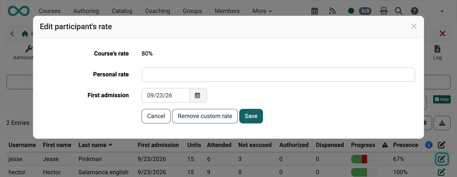Click Jesse Pinkman's progress bar

tap(364, 159)
